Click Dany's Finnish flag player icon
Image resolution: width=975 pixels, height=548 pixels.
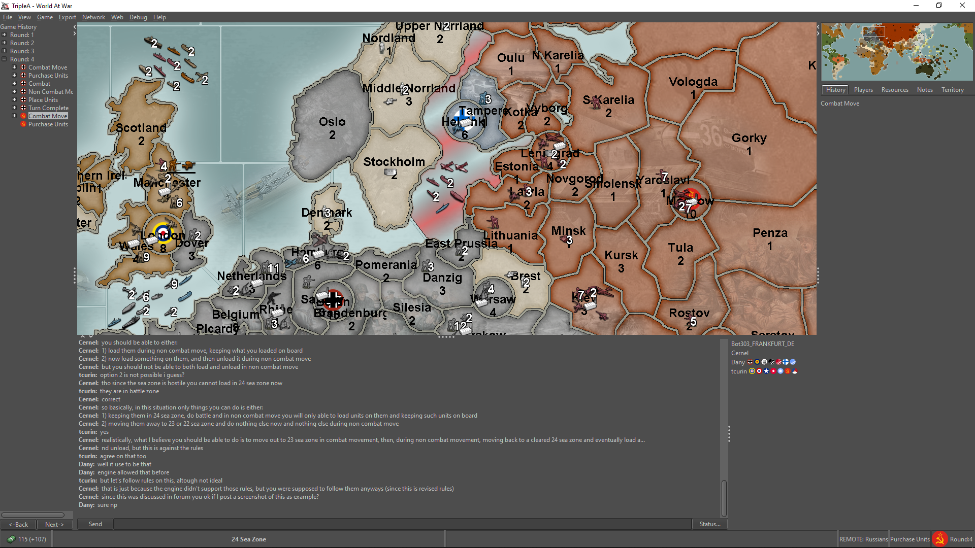click(x=786, y=362)
